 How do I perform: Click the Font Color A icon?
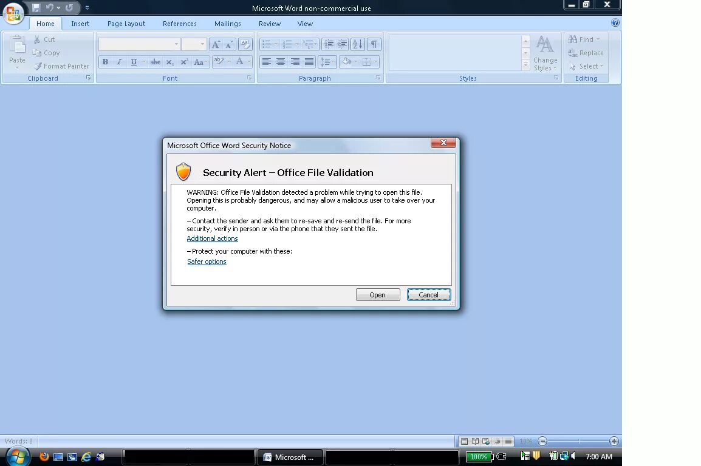click(239, 62)
